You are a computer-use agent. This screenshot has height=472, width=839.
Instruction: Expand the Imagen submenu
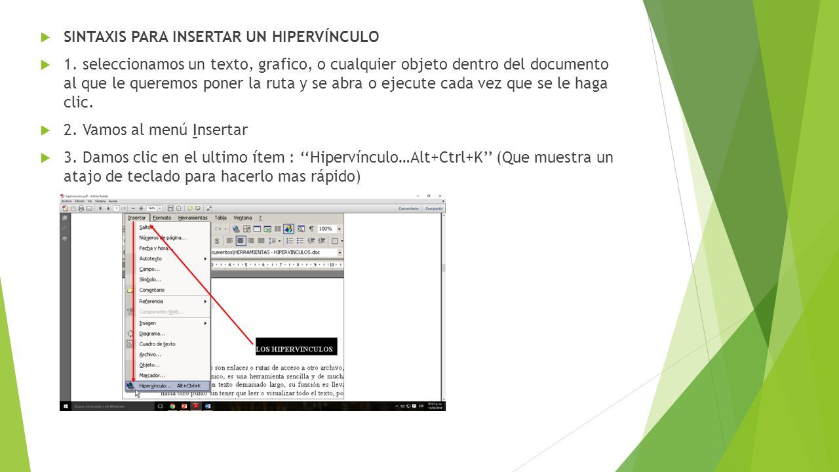click(x=167, y=323)
